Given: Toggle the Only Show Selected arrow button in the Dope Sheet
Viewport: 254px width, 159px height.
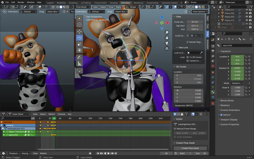Looking at the screenshot, I should click(175, 114).
